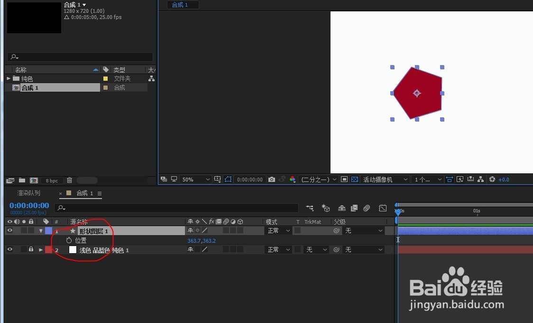
Task: Click the viewer current time 0:00:00:00
Action: point(250,180)
